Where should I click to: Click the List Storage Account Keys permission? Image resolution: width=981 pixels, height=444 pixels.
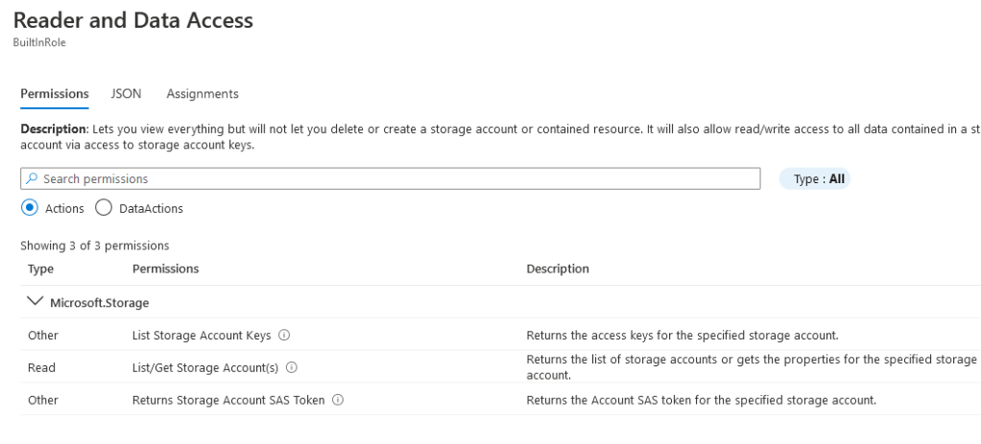click(x=202, y=336)
